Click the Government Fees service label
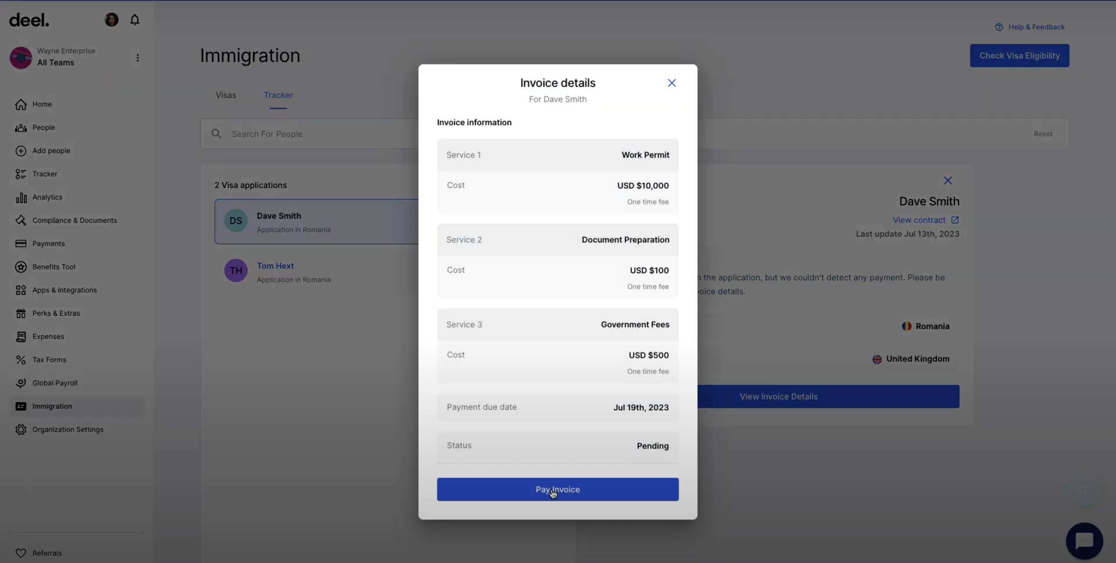 click(635, 324)
